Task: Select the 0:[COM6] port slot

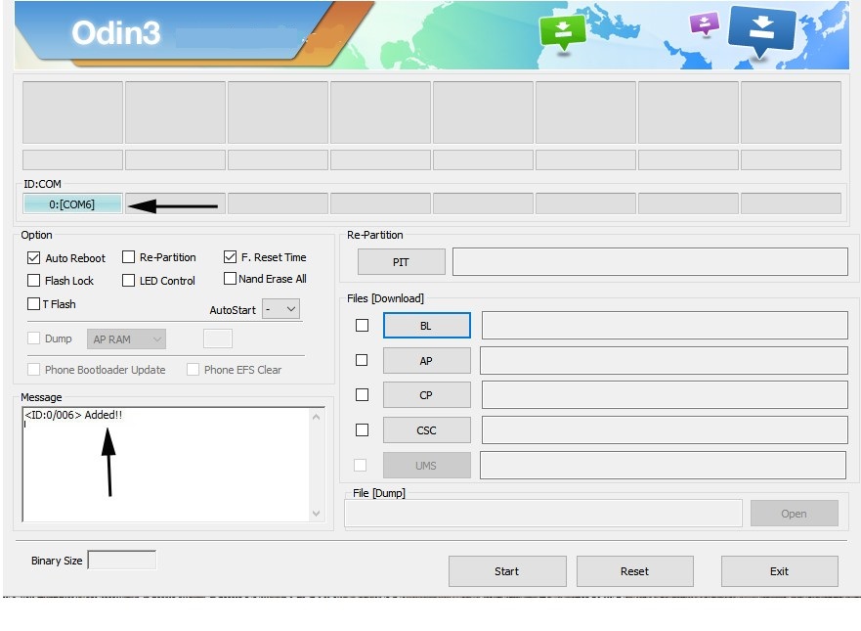Action: (72, 203)
